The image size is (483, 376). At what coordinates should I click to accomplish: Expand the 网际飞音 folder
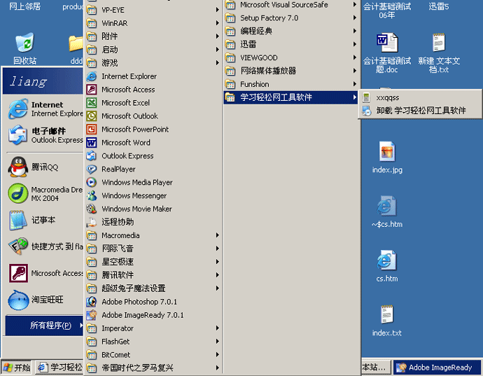pos(153,249)
